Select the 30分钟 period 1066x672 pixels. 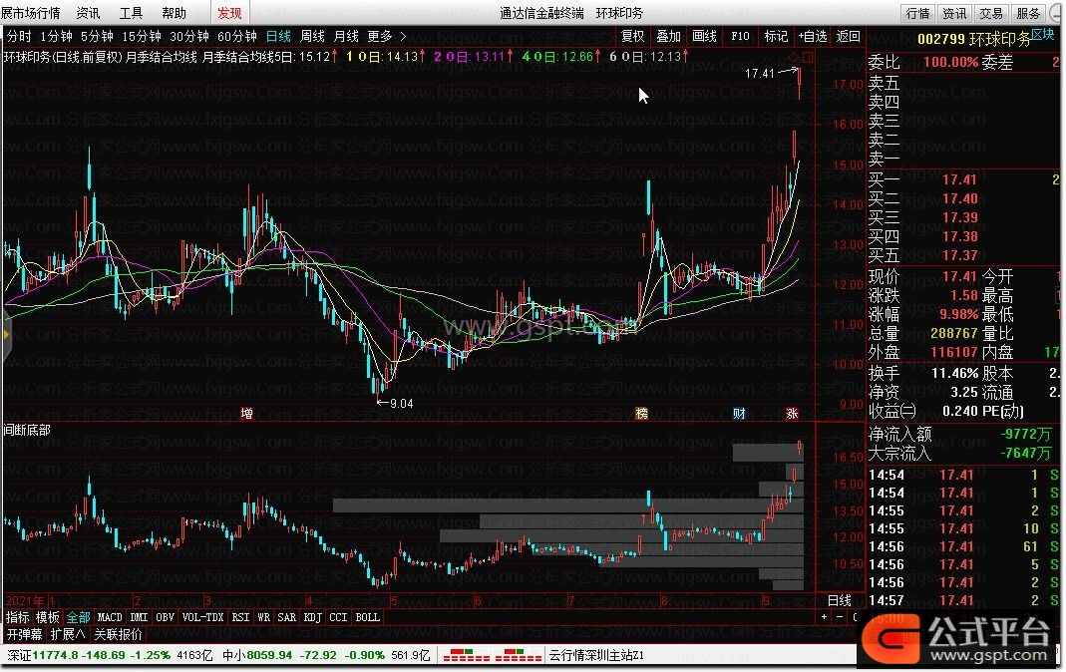coord(189,36)
